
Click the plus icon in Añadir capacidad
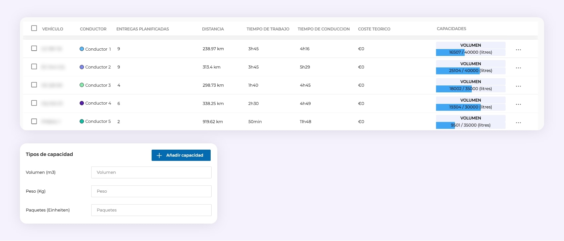click(159, 155)
